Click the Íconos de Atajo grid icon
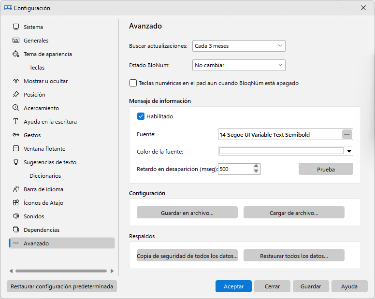The height and width of the screenshot is (299, 375). tap(16, 203)
